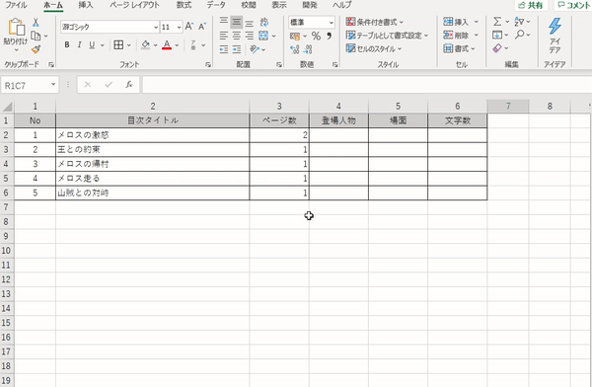
Task: Select column 7 header
Action: [x=508, y=107]
